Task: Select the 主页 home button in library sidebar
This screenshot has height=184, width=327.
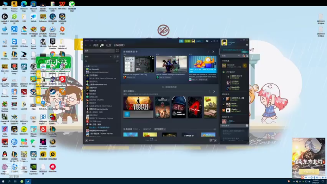Action: pos(99,51)
